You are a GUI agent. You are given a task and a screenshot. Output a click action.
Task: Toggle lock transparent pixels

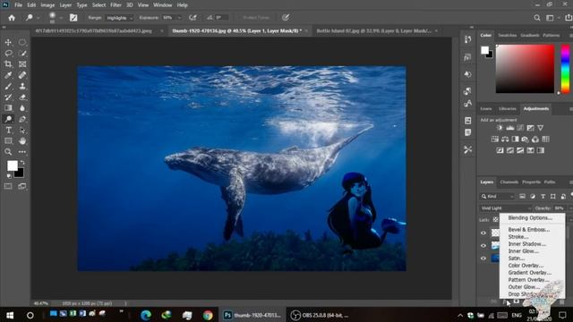coord(495,220)
